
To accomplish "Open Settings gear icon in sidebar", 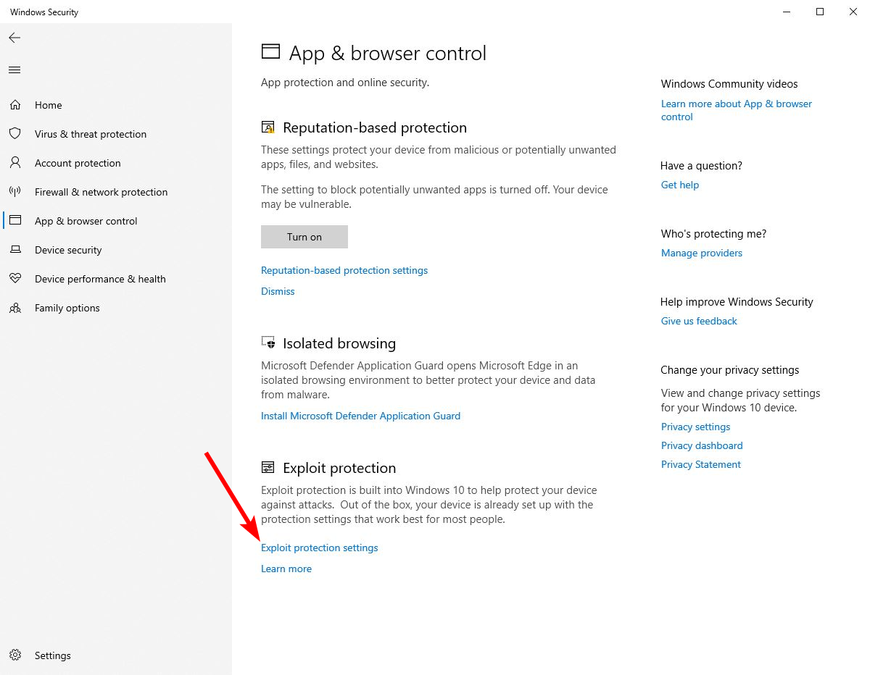I will coord(14,655).
